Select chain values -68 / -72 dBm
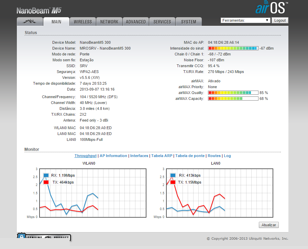The image size is (308, 249). 219,54
